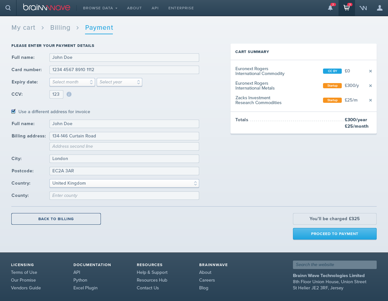The height and width of the screenshot is (301, 388).
Task: Focus the Search the website field
Action: pyautogui.click(x=335, y=265)
